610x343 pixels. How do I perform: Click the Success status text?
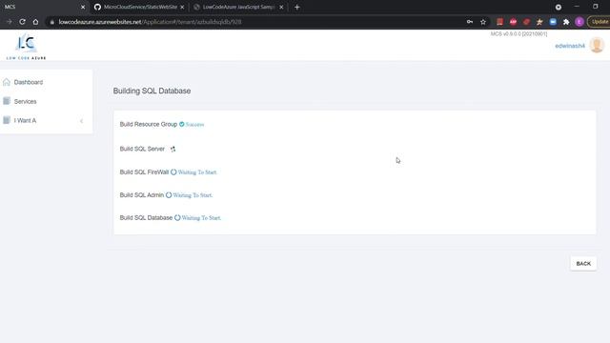point(194,125)
